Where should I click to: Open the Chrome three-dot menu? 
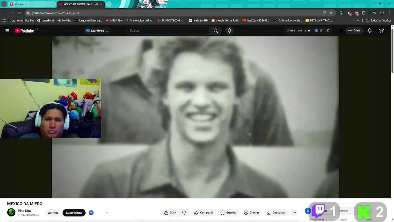390,13
